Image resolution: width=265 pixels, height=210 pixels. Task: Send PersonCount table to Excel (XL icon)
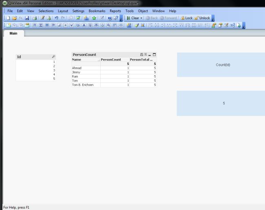click(146, 54)
